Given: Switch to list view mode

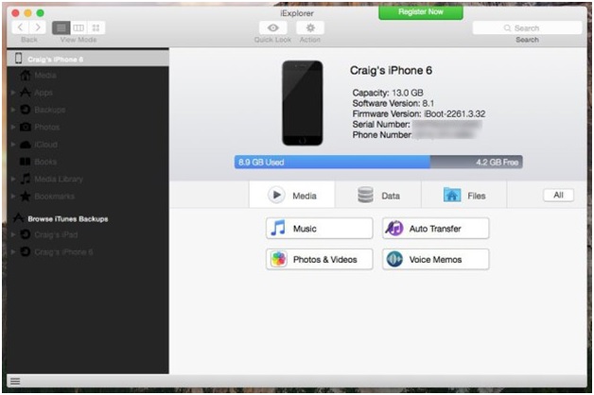Looking at the screenshot, I should click(x=61, y=28).
